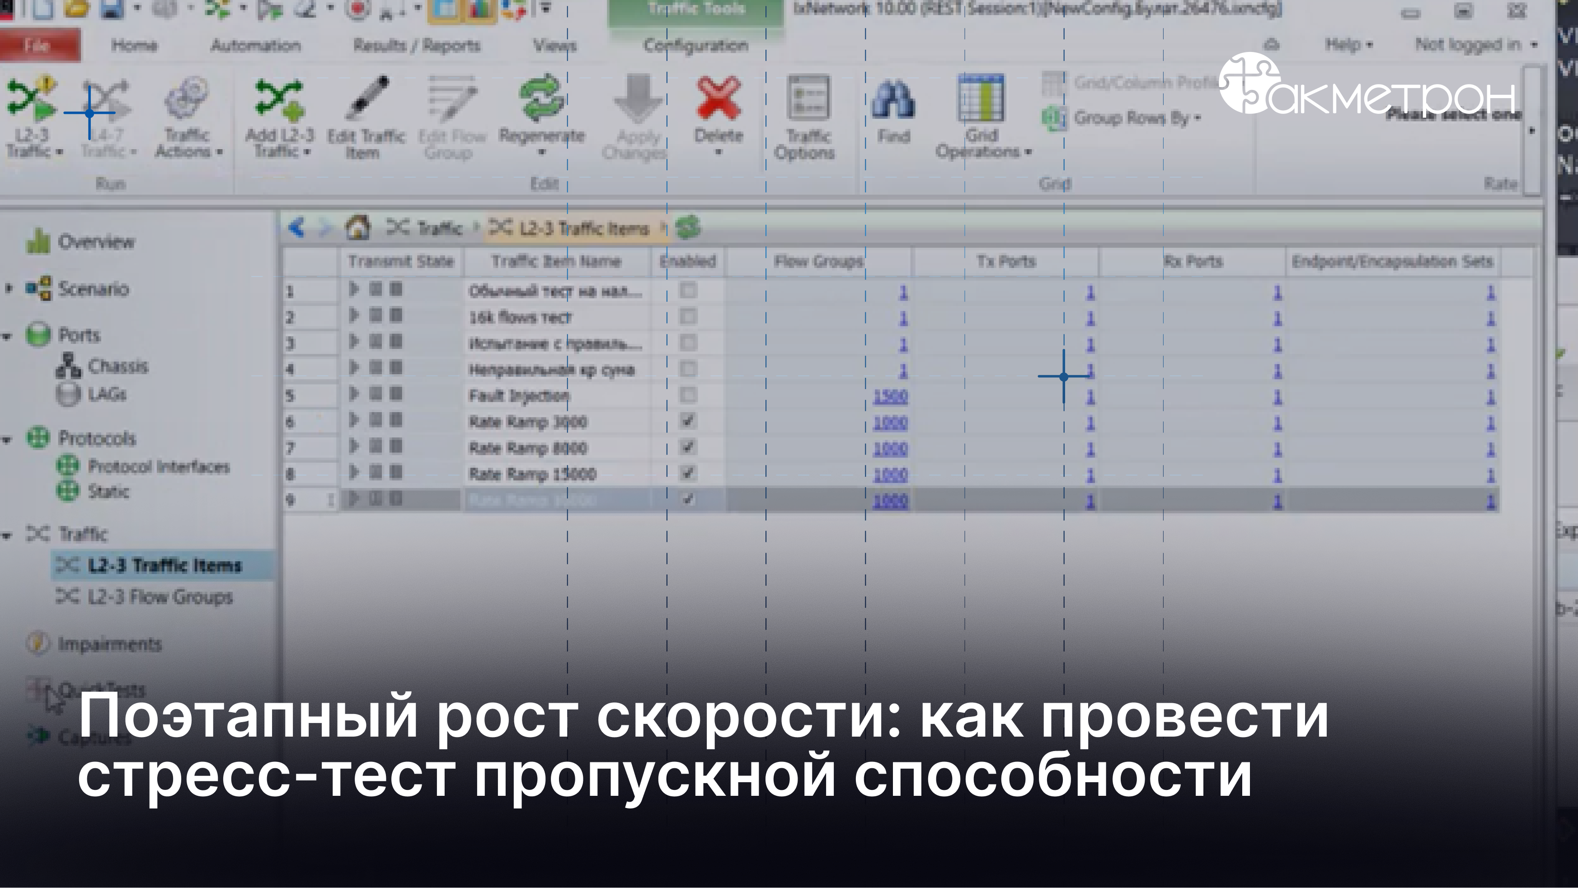Image resolution: width=1578 pixels, height=888 pixels.
Task: Click the Edit Flow Group icon
Action: click(452, 98)
